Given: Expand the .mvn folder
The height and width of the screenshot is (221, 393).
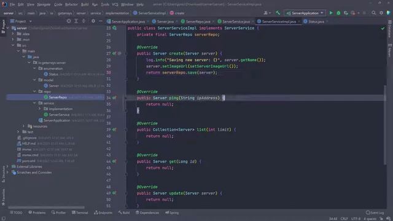Looking at the screenshot, I should click(x=13, y=39).
